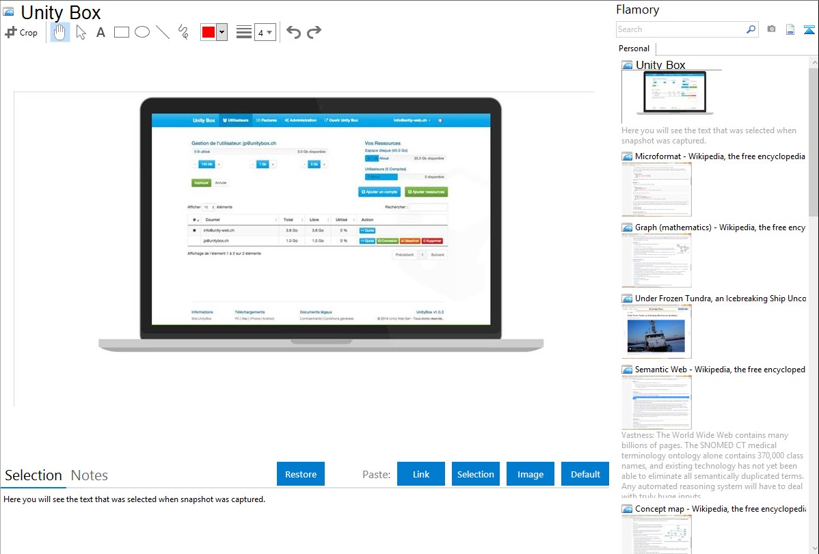This screenshot has height=554, width=819.
Task: Undo the last annotation
Action: coord(293,32)
